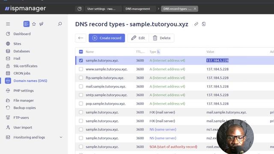Switch to the DNS management tab

click(140, 9)
